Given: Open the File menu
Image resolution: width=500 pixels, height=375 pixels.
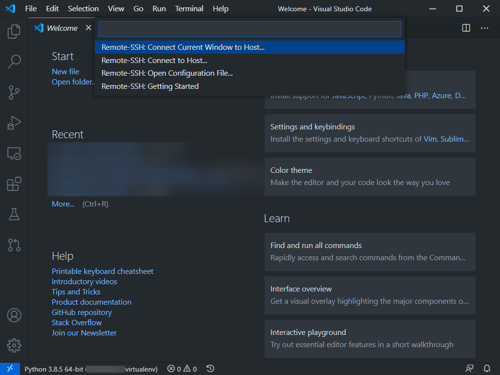Looking at the screenshot, I should tap(31, 9).
